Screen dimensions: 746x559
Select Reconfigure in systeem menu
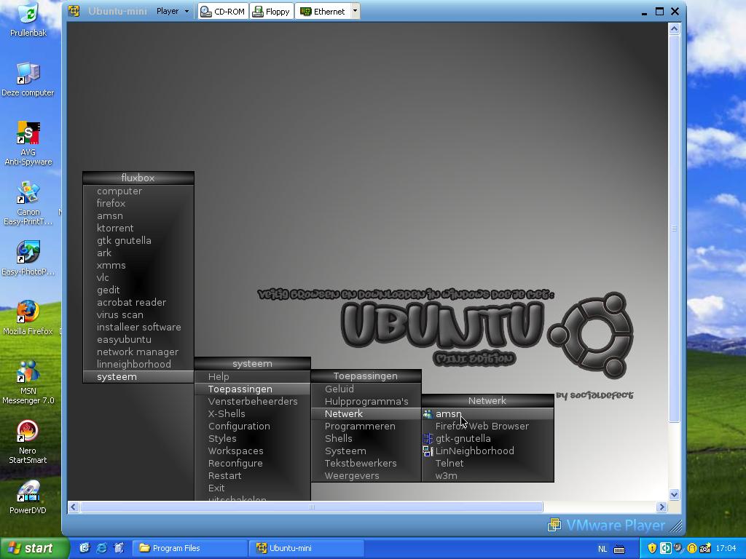(x=253, y=464)
